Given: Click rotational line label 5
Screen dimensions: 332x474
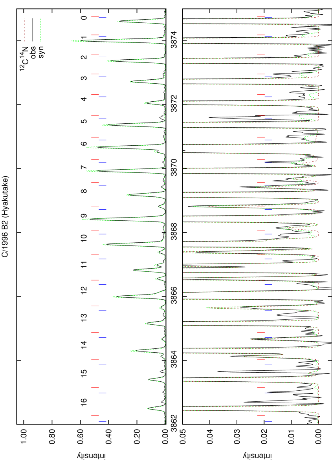Looking at the screenshot, I should (83, 121).
